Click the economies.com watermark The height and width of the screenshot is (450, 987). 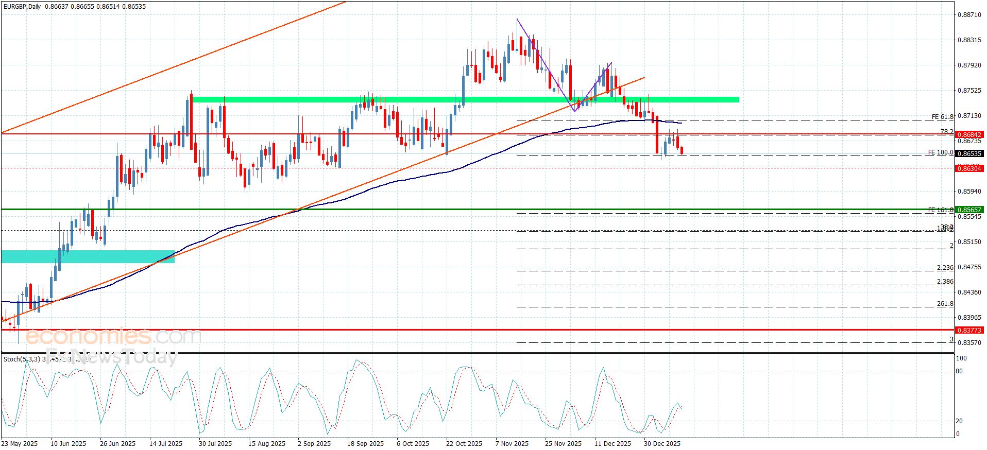pyautogui.click(x=113, y=337)
